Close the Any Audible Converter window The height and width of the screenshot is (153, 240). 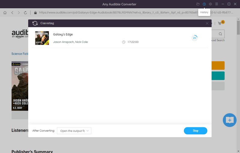[x=235, y=4]
